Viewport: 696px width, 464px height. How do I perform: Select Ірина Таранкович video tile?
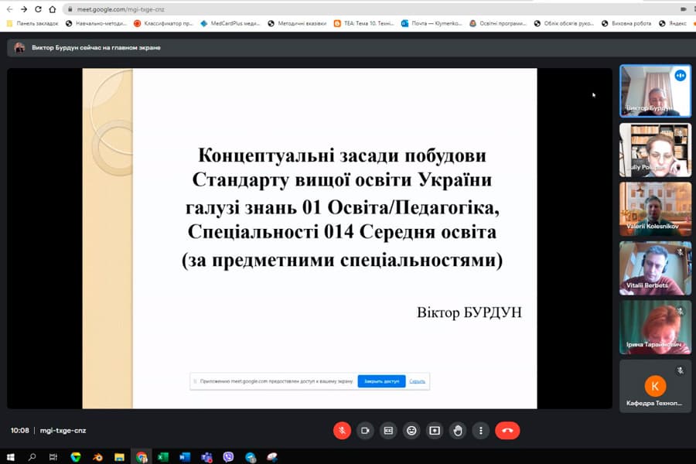coord(655,327)
